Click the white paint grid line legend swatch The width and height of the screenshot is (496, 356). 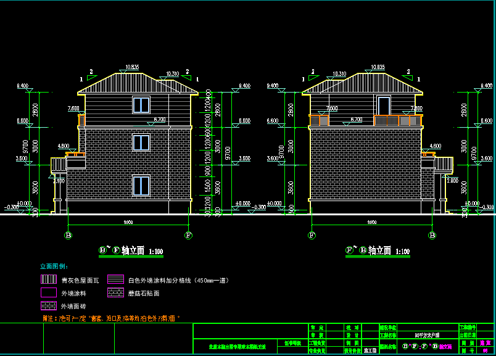point(116,279)
